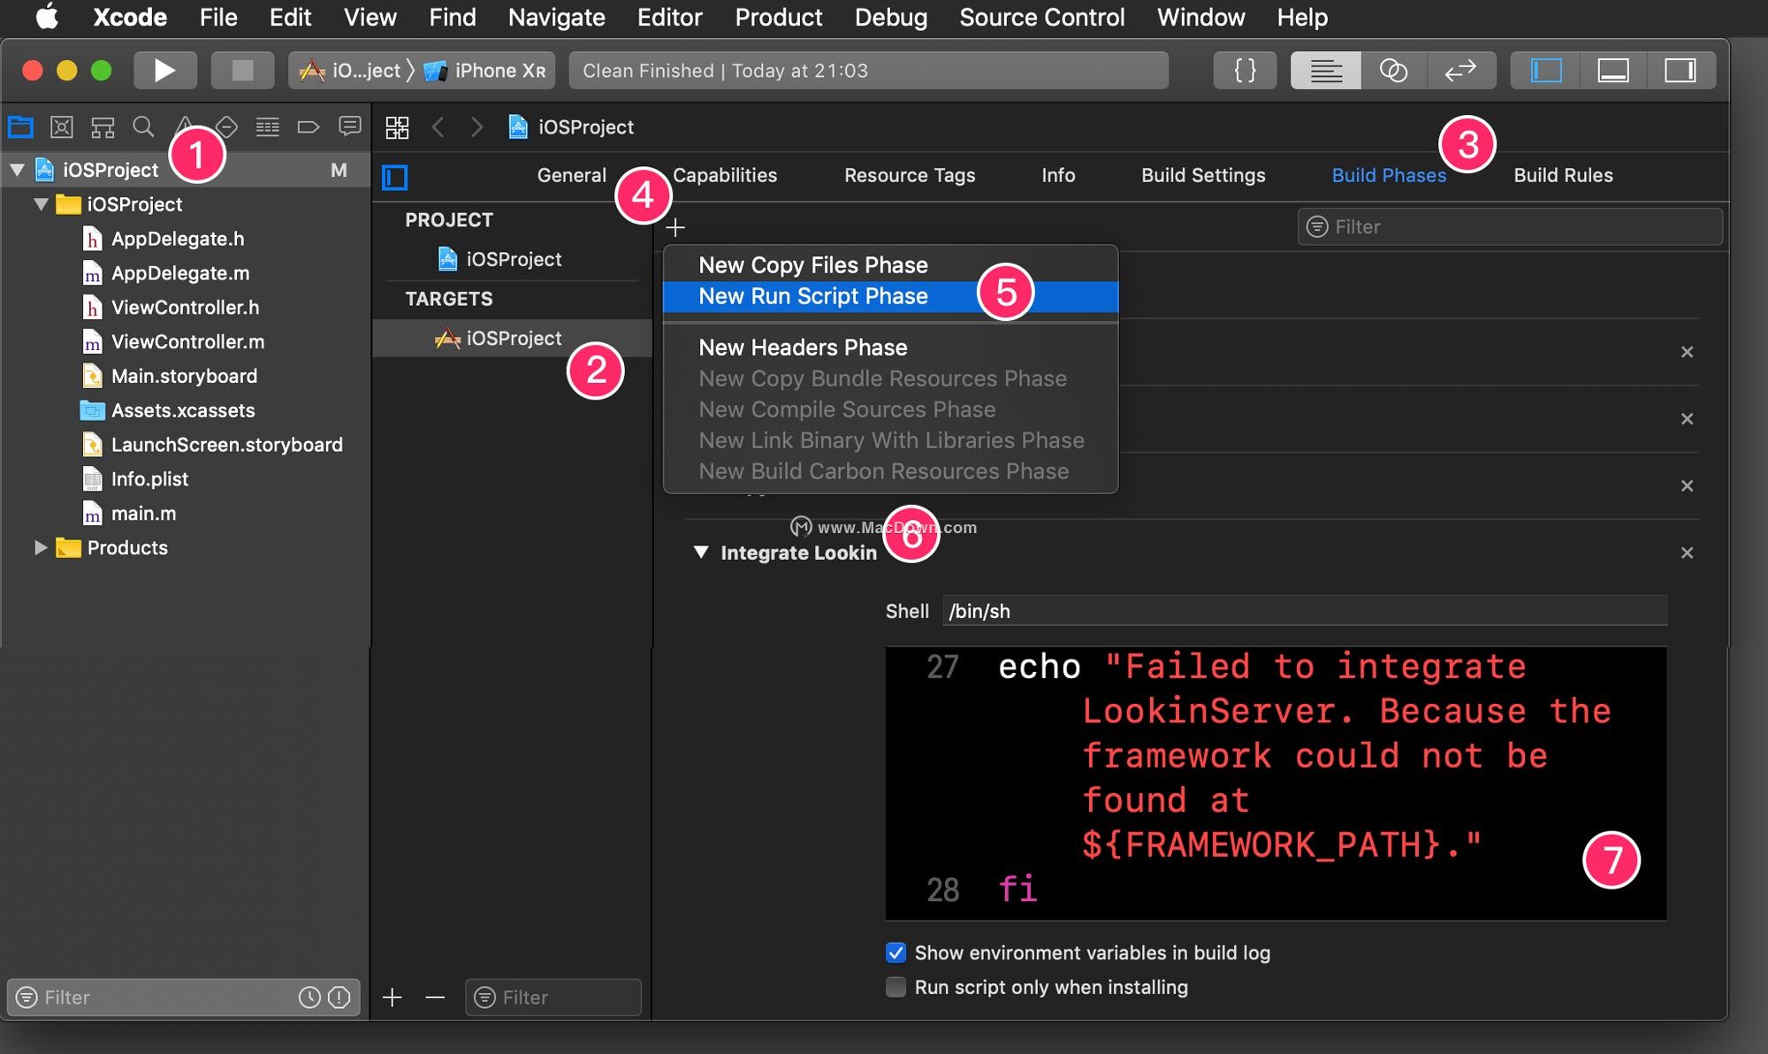Select iOSProject under TARGETS

coord(513,339)
